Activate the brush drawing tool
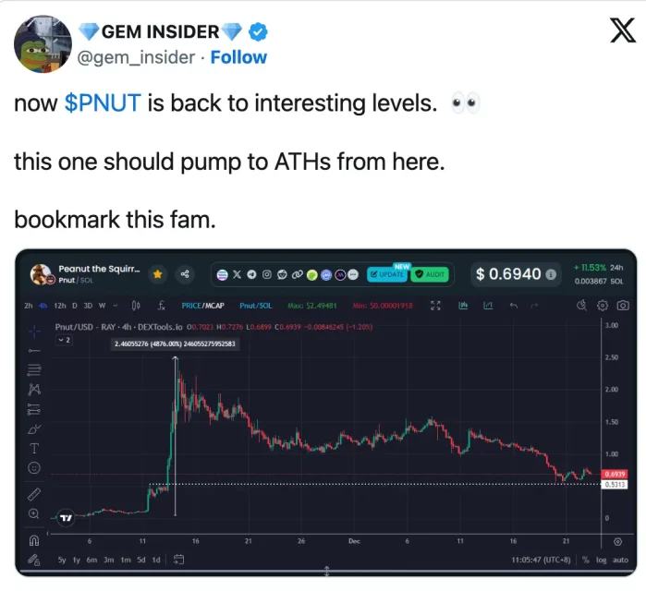Screen dimensions: 646x591 click(34, 428)
